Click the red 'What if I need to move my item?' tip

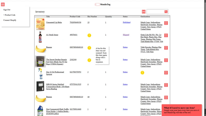[182, 110]
